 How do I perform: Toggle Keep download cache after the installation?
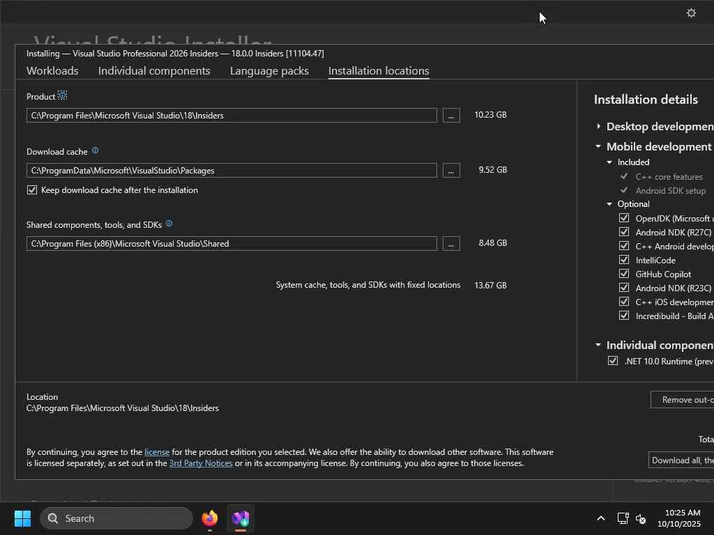(32, 189)
